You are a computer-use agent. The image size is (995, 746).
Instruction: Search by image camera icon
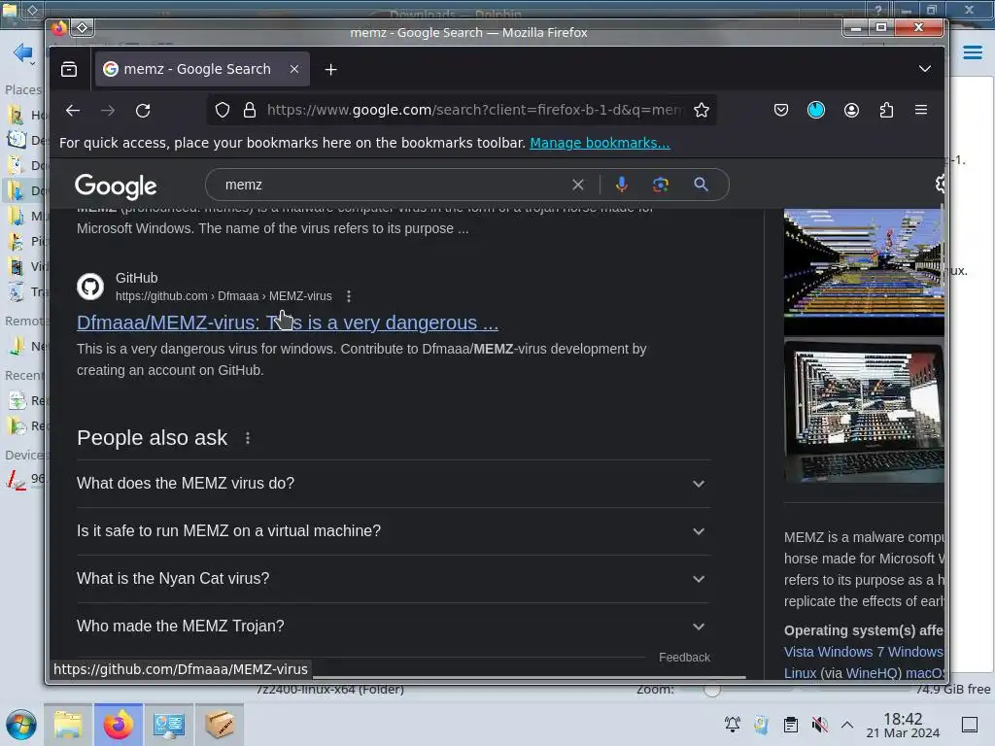point(661,185)
